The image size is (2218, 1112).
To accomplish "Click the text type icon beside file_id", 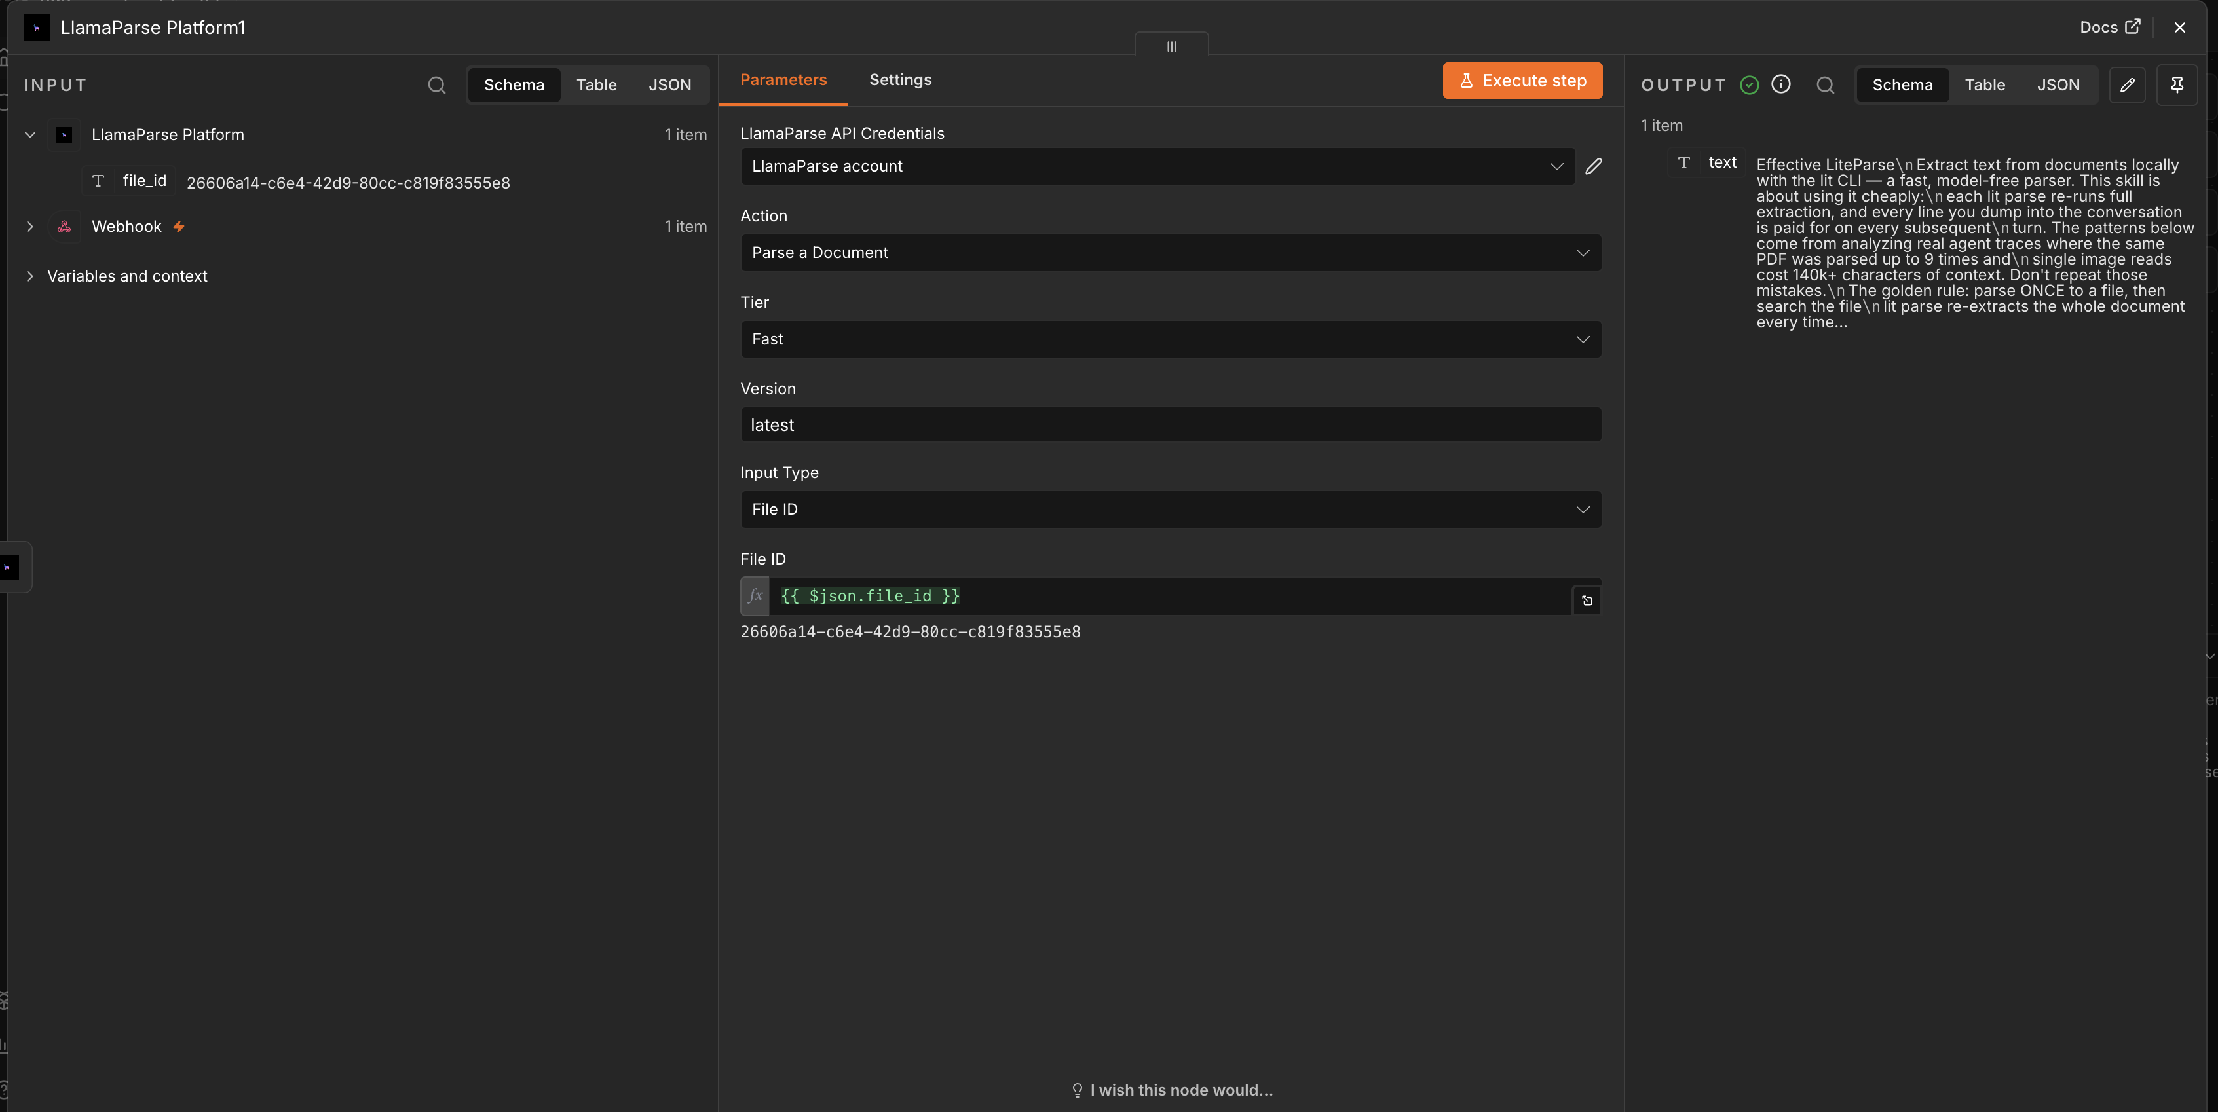I will coord(98,181).
